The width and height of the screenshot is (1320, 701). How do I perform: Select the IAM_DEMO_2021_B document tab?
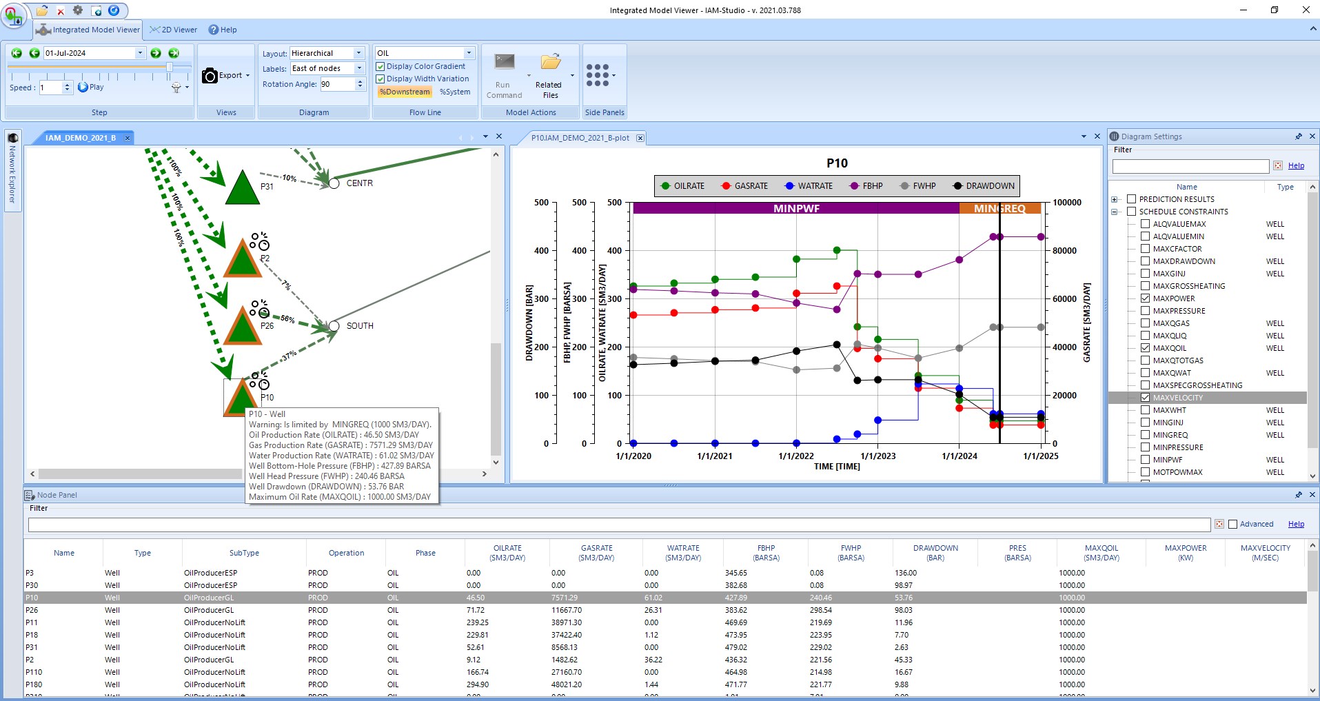(x=81, y=138)
